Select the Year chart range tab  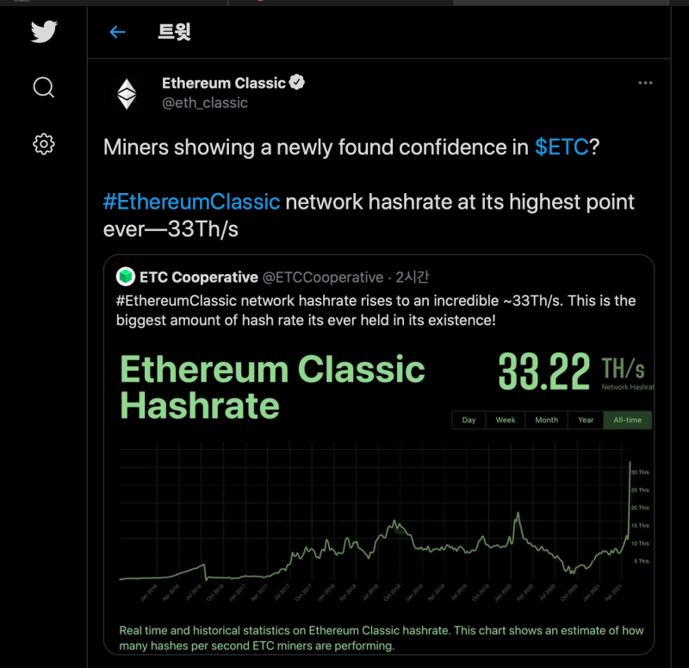tap(586, 420)
